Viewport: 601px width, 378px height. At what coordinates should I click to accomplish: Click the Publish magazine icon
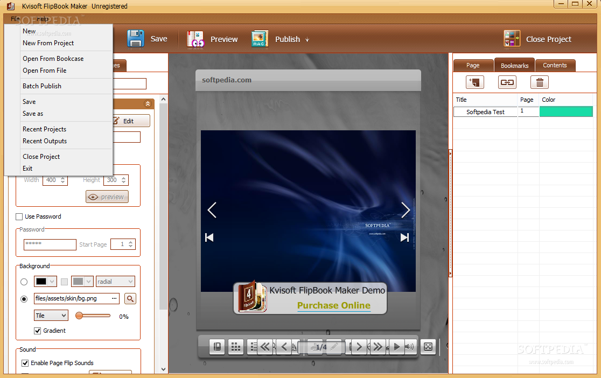click(x=260, y=39)
